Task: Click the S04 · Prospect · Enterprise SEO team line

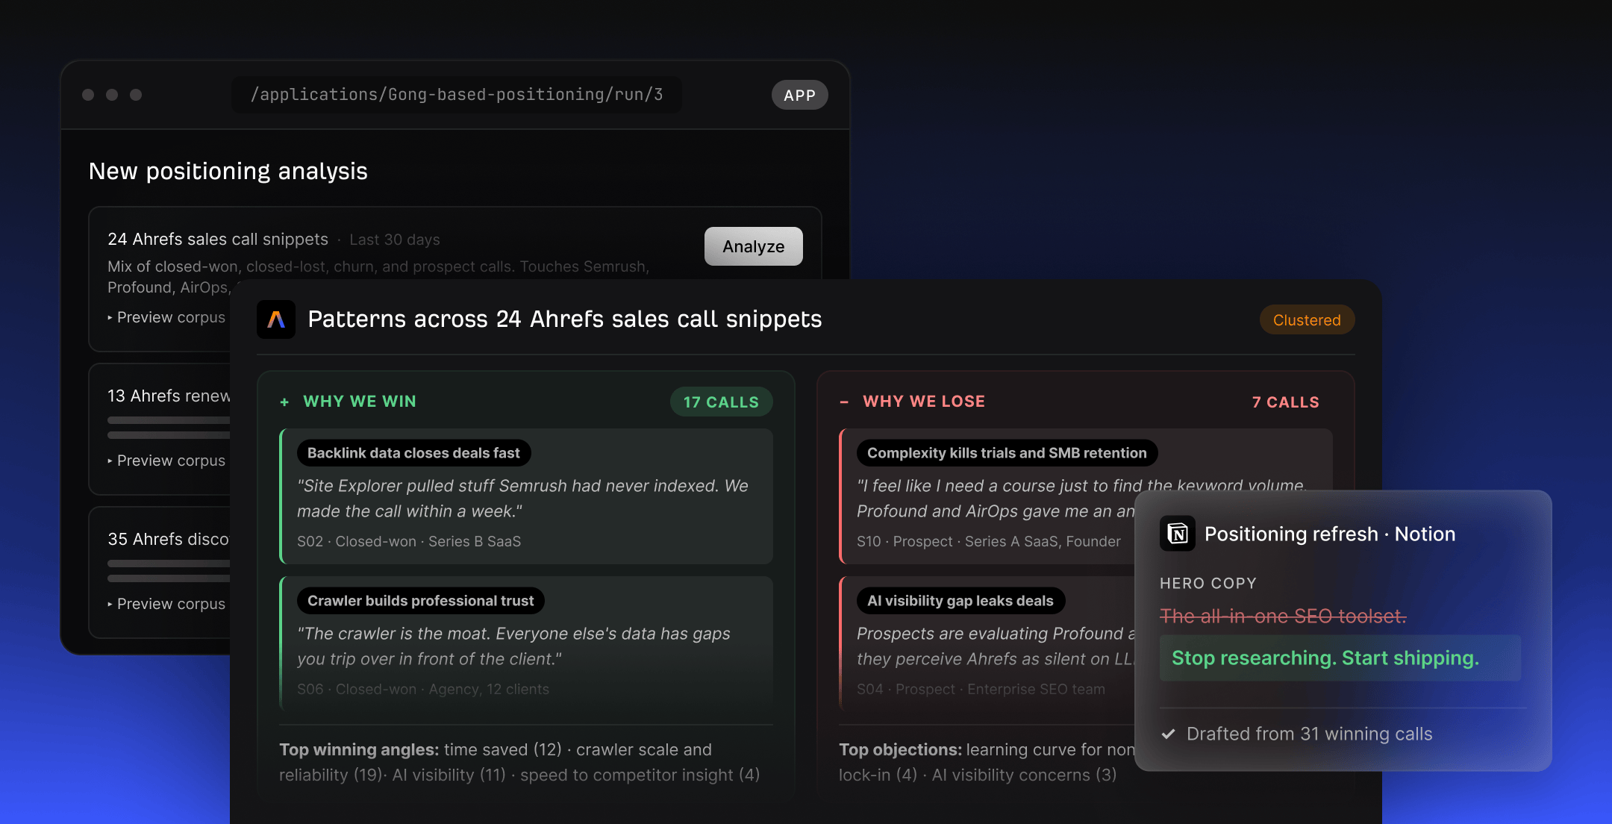Action: [981, 689]
